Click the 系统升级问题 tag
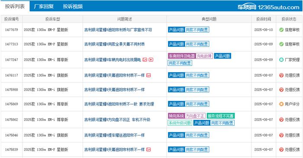The image size is (303, 158). click(x=180, y=123)
